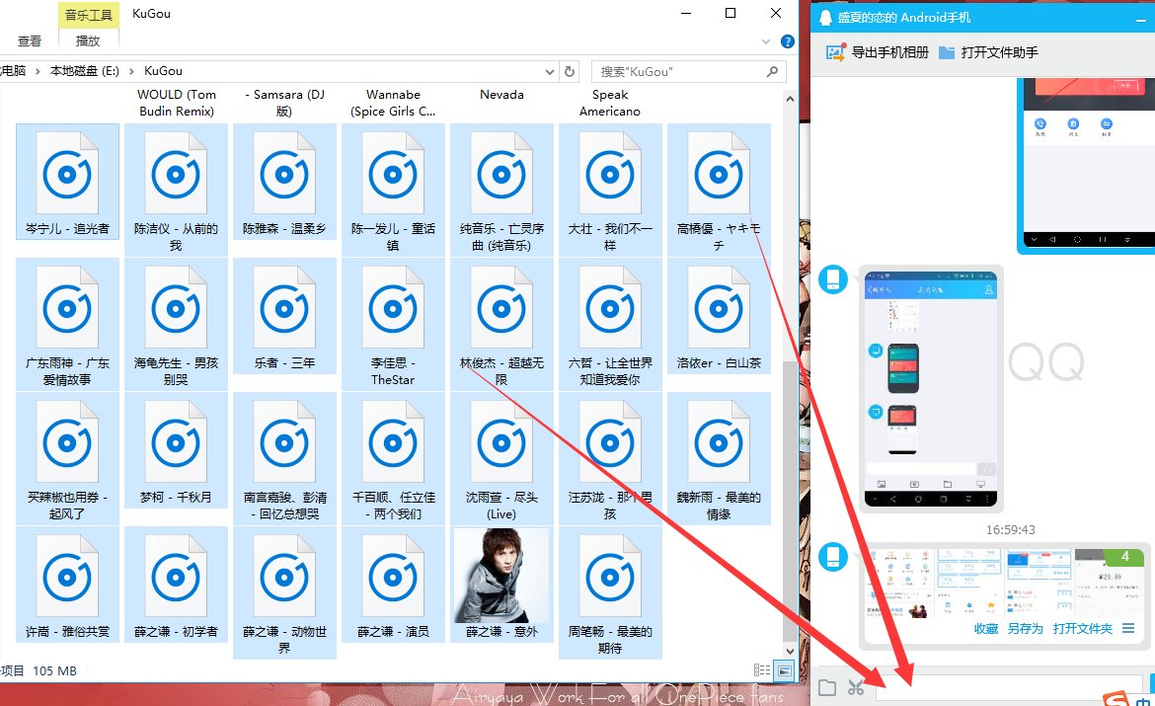Open the address bar history dropdown

550,71
